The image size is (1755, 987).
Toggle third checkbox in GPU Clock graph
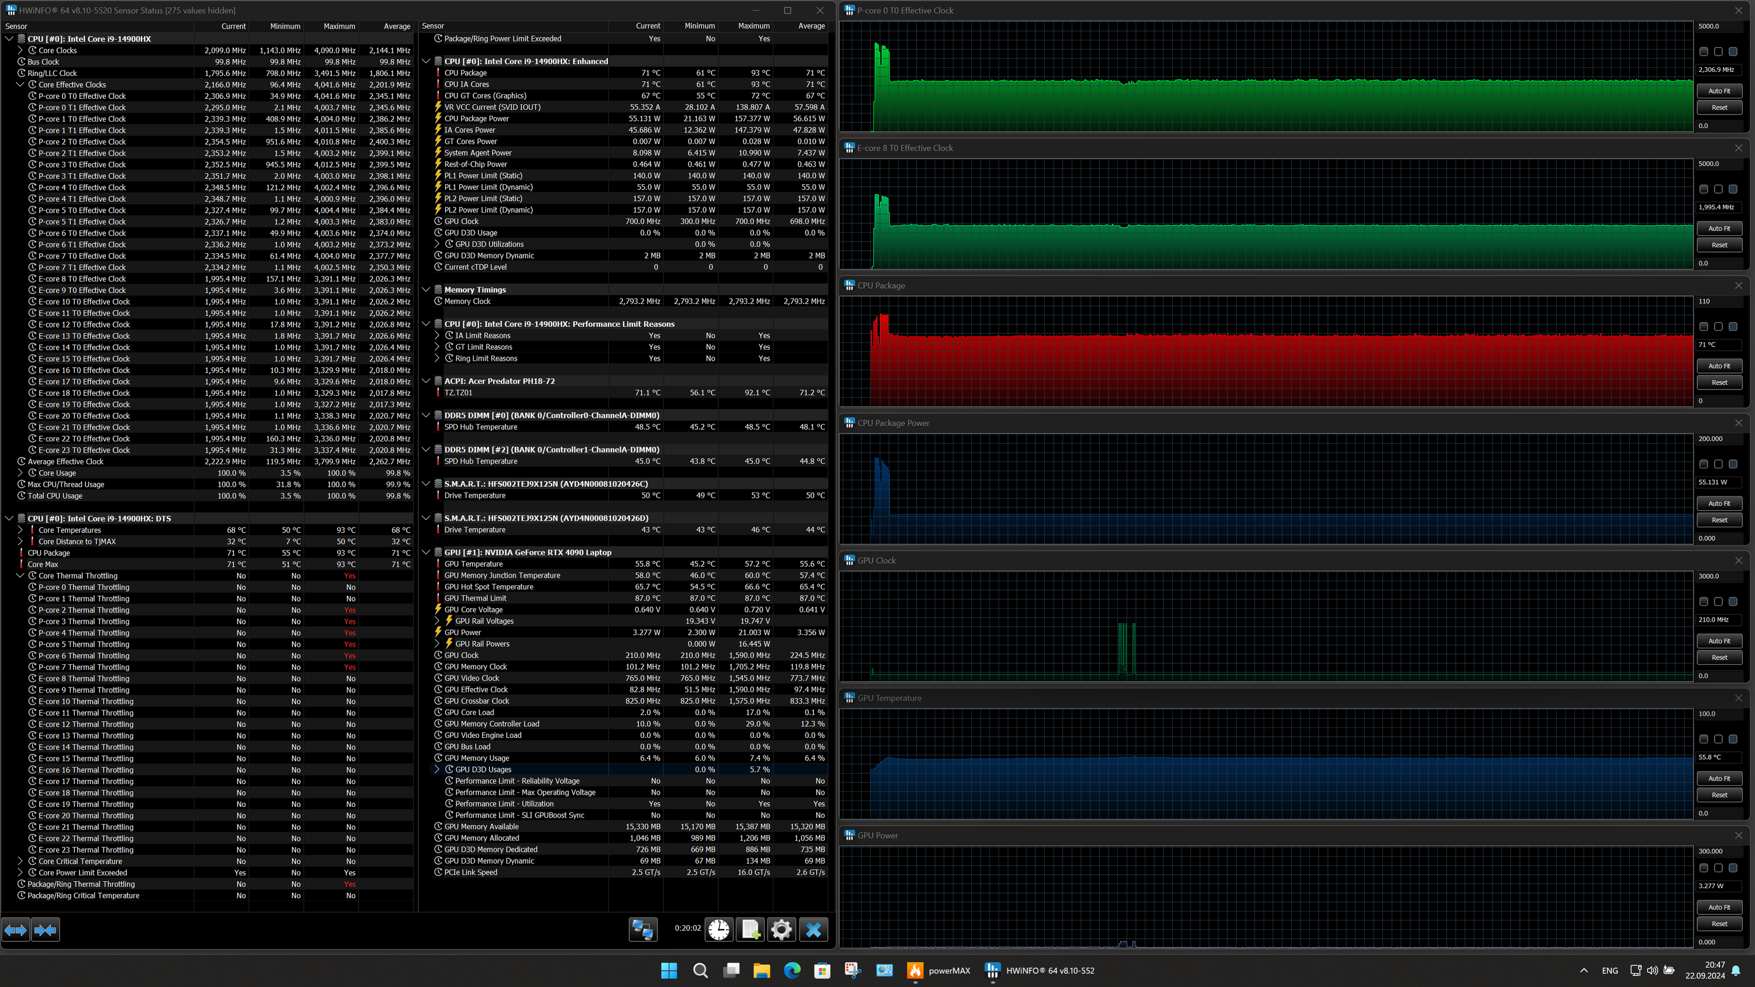tap(1733, 602)
